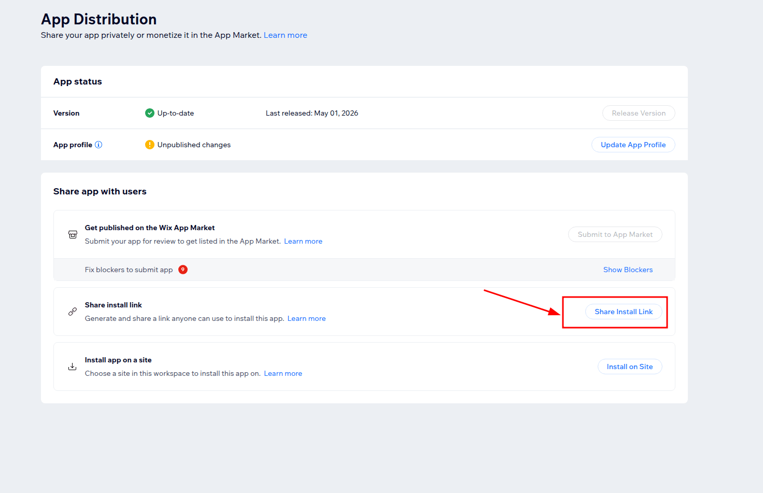
Task: Click the 'App profile' row label
Action: tap(73, 145)
